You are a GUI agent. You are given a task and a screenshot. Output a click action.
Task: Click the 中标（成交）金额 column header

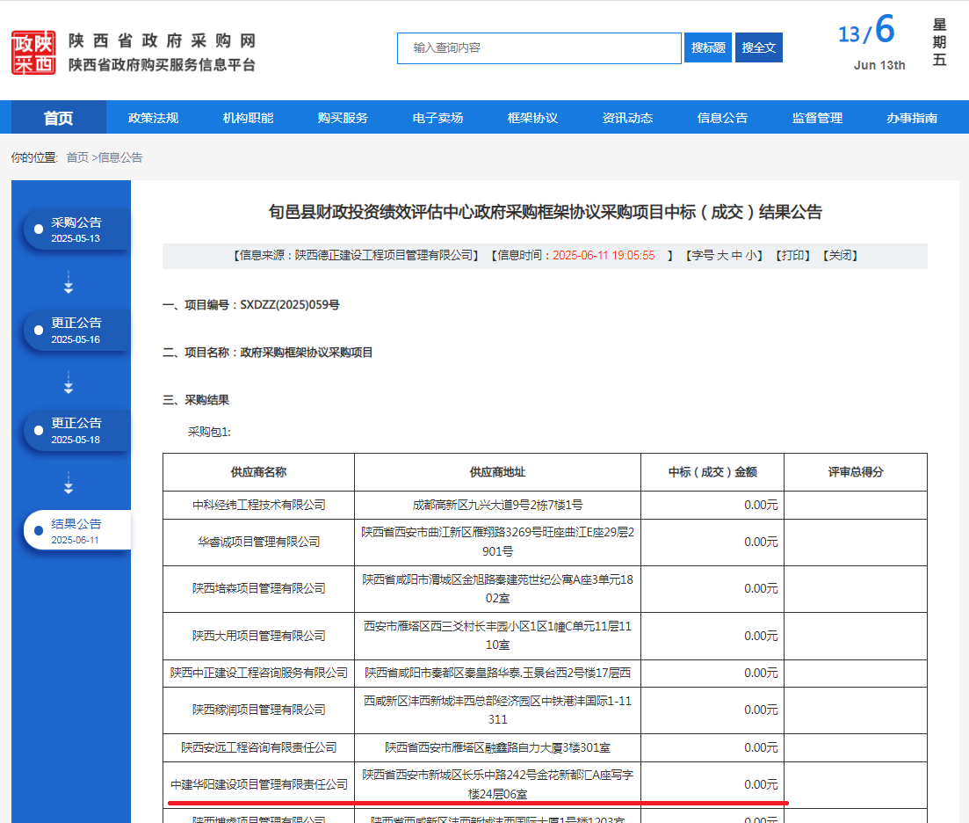pos(712,472)
